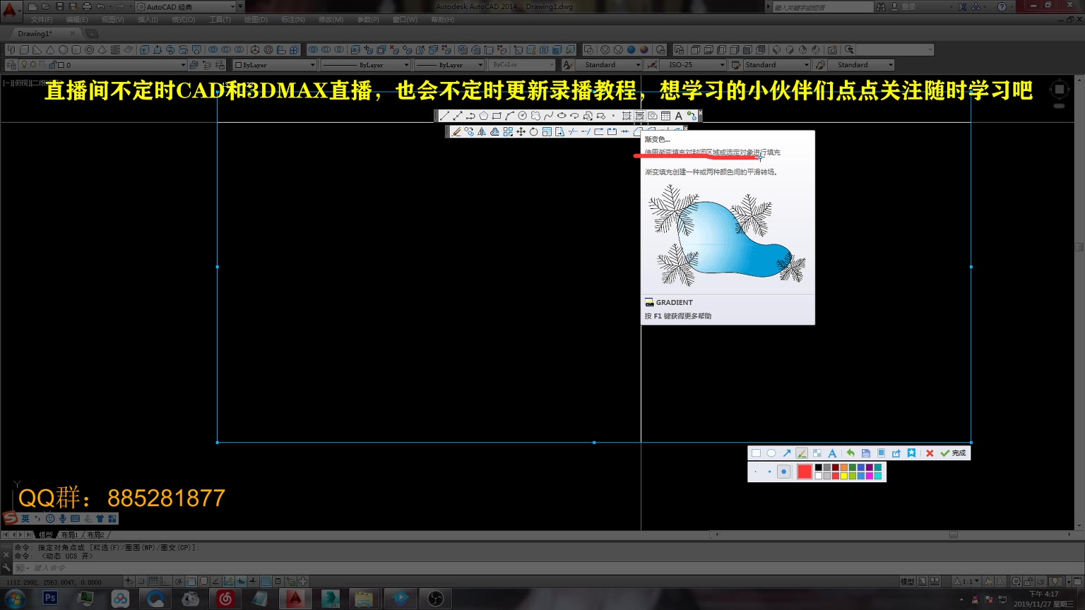This screenshot has width=1085, height=610.
Task: Select the Move tool
Action: point(521,131)
